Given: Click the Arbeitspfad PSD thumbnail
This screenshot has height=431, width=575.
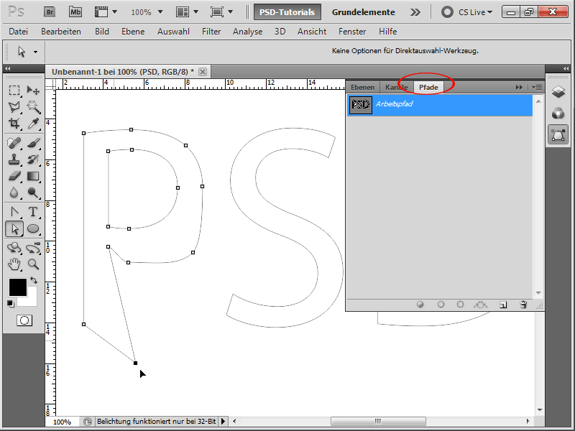Looking at the screenshot, I should tap(361, 105).
